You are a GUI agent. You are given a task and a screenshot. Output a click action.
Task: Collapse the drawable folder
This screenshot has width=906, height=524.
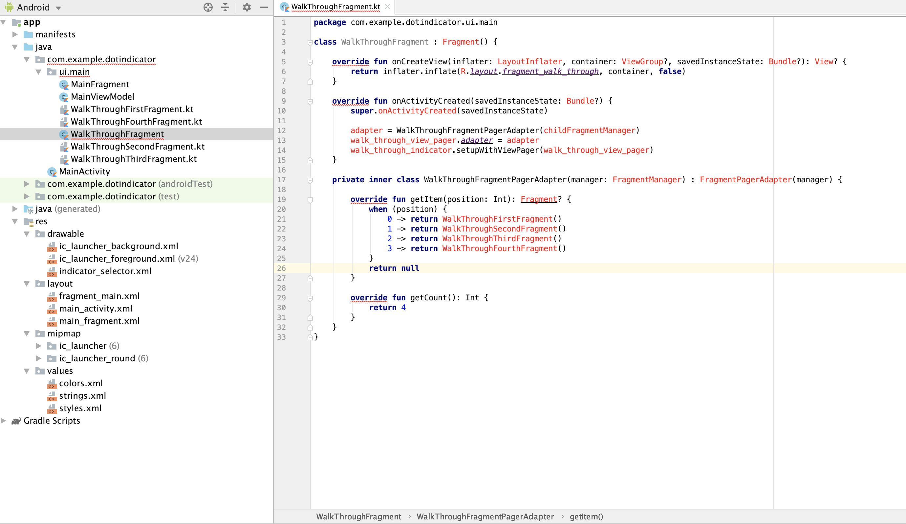(27, 234)
